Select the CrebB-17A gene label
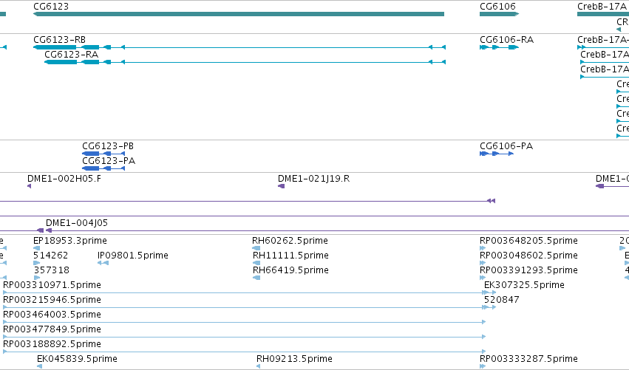629x370 pixels. point(602,7)
